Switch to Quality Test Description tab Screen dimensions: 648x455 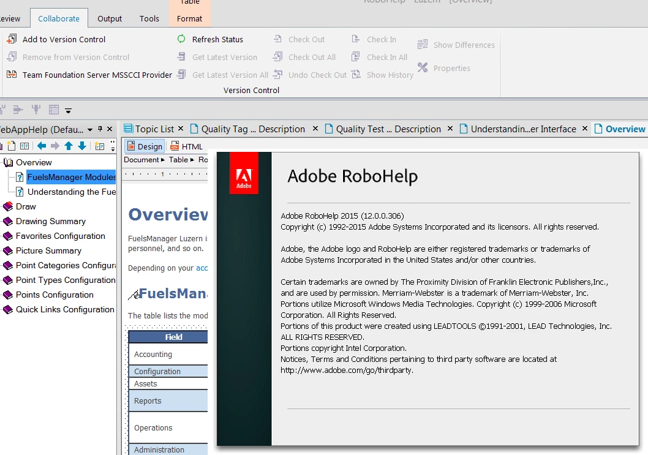point(383,129)
